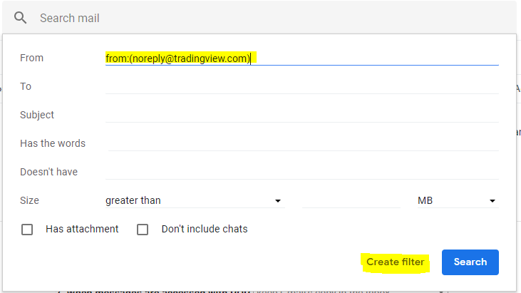Focus the Search mail box

[271, 18]
